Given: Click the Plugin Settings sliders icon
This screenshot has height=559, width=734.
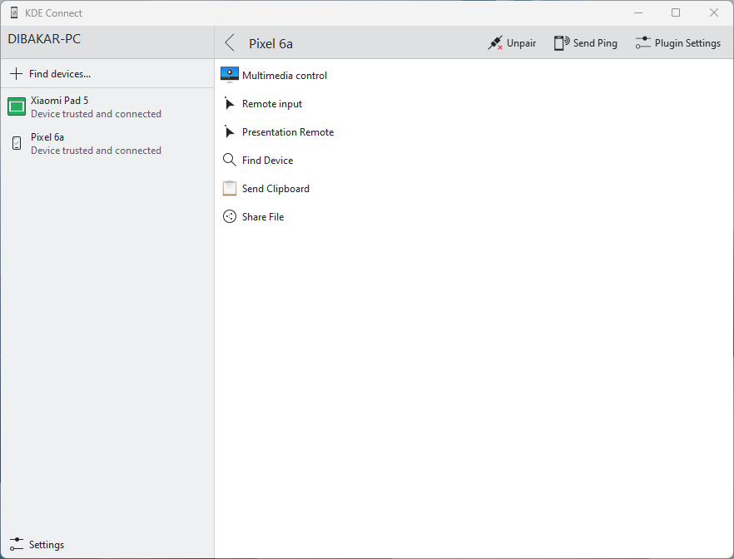Looking at the screenshot, I should (x=642, y=43).
